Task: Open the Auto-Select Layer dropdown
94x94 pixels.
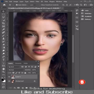Action: pos(33,5)
